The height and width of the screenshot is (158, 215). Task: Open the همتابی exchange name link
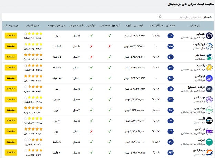[x=200, y=34]
